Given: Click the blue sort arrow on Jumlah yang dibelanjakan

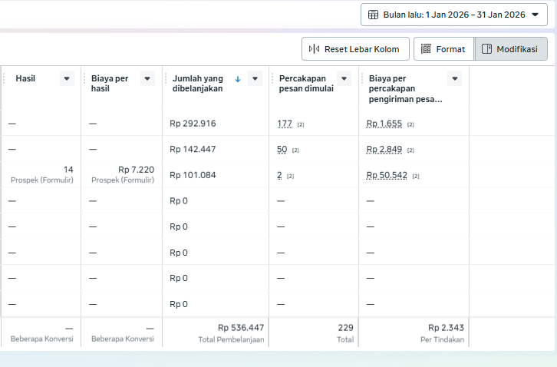Looking at the screenshot, I should [x=238, y=78].
